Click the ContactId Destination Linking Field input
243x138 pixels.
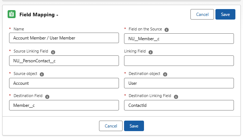tap(179, 105)
